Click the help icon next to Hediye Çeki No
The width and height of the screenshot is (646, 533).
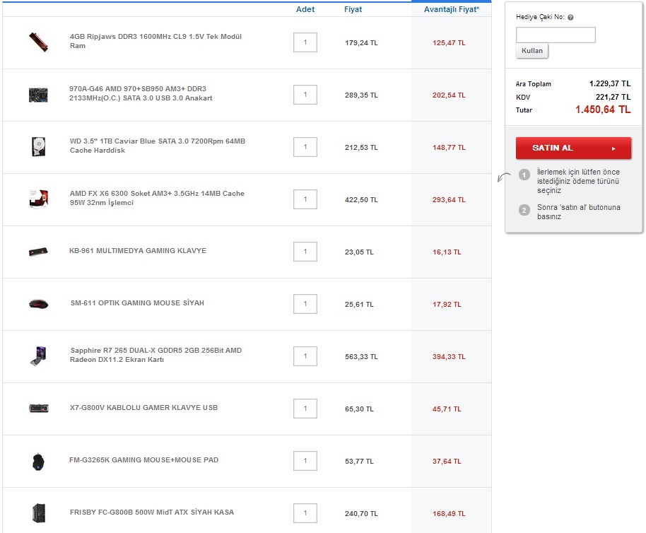[x=570, y=18]
